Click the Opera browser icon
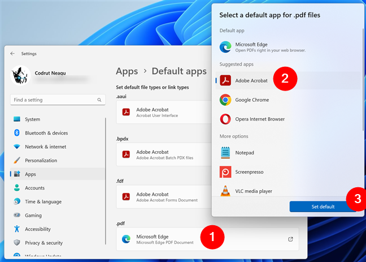 pyautogui.click(x=225, y=119)
